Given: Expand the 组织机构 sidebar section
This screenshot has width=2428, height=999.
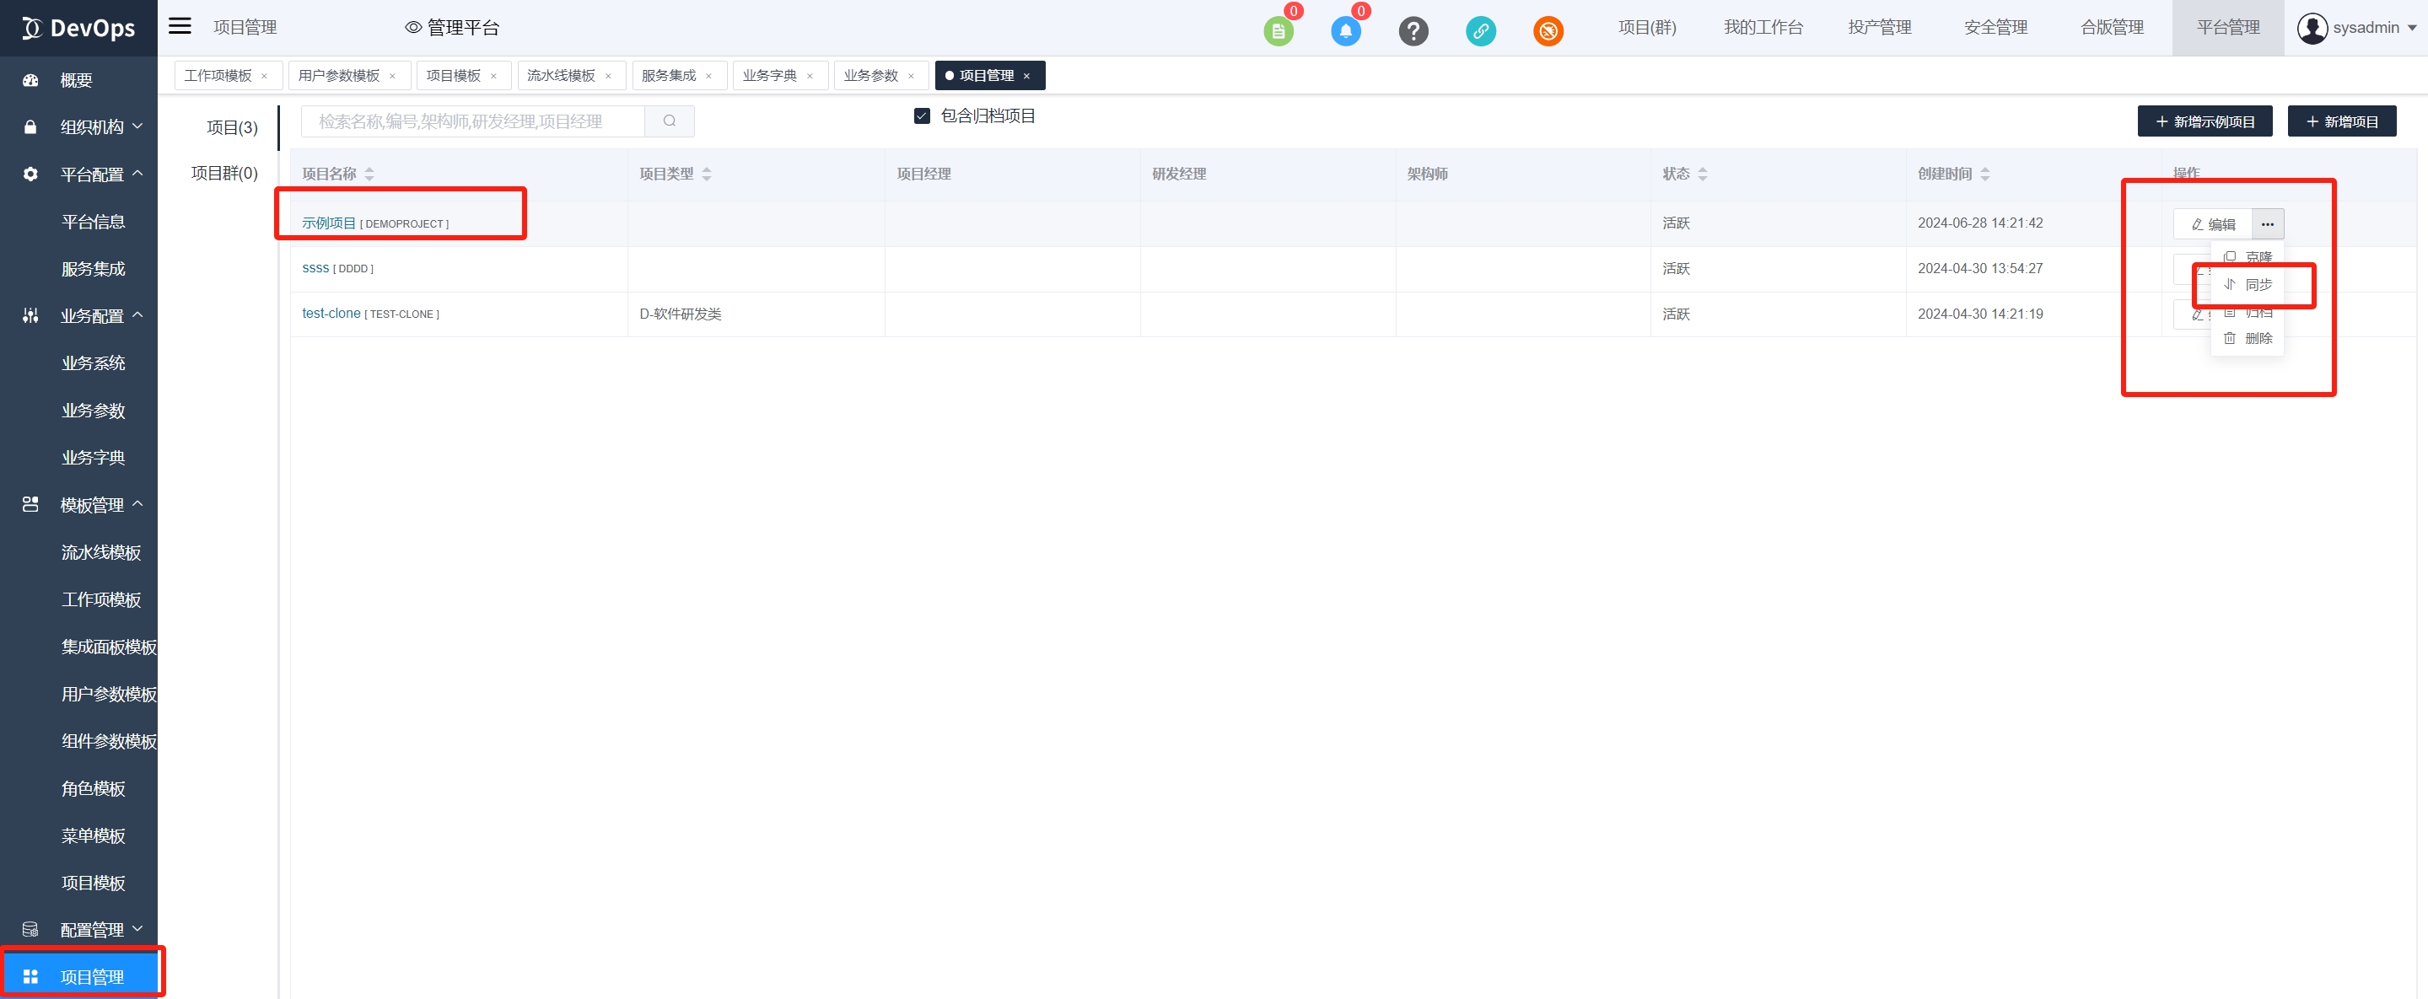Looking at the screenshot, I should 91,126.
